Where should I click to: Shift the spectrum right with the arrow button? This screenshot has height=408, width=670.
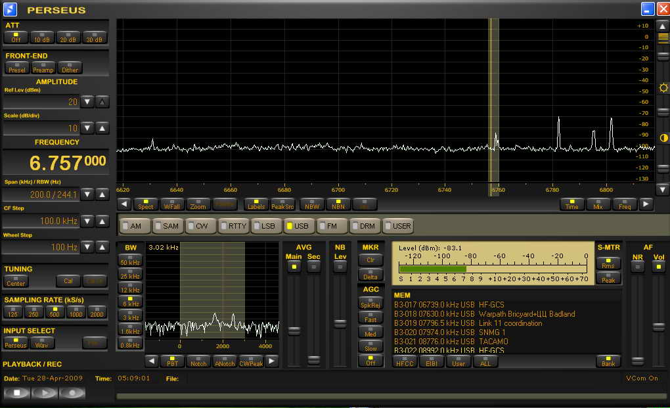pos(646,204)
